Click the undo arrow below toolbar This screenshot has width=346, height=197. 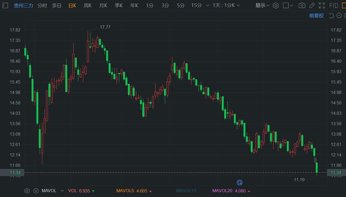coord(331,15)
